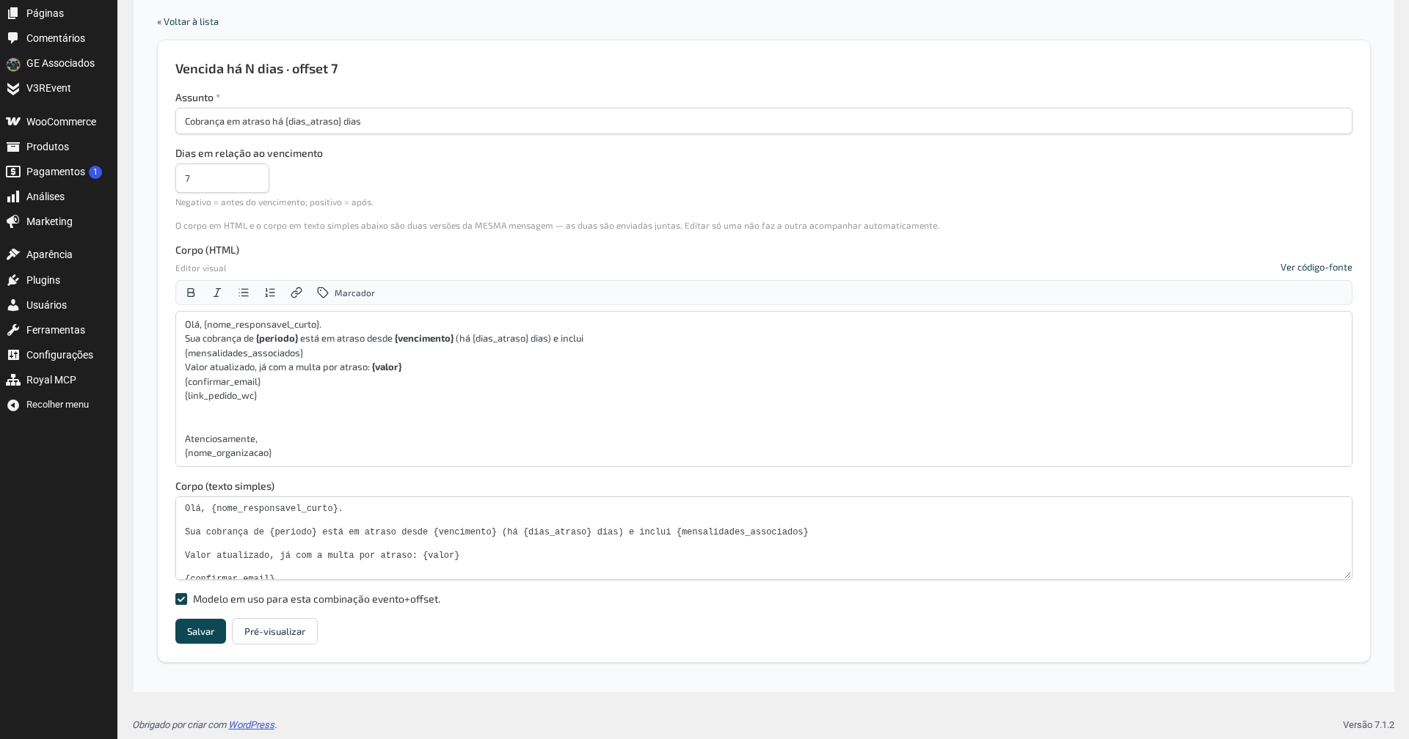Insert a numbered list

(x=270, y=293)
